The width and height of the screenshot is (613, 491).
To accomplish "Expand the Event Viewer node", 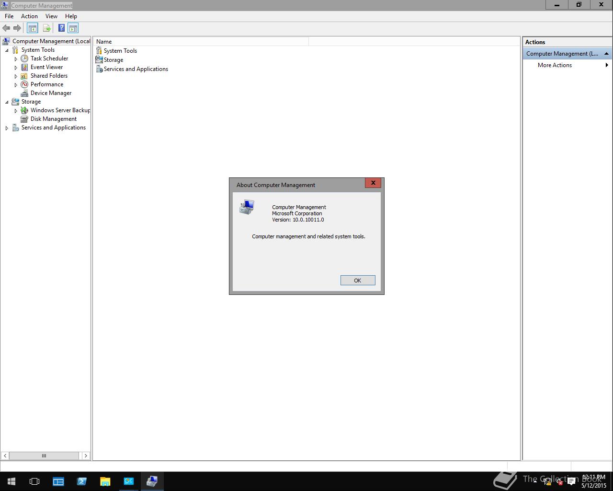I will tap(16, 68).
